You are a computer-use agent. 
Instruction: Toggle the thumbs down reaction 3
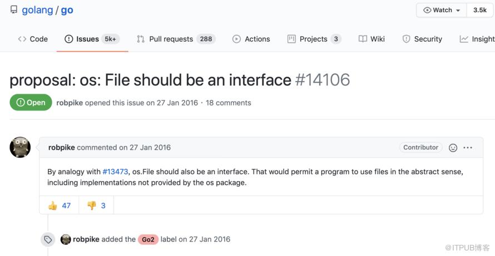(x=96, y=205)
